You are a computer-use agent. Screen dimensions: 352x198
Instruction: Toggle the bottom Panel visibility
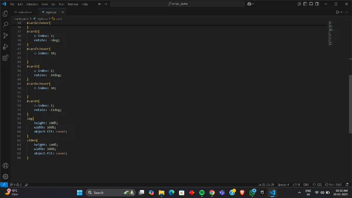[x=311, y=4]
